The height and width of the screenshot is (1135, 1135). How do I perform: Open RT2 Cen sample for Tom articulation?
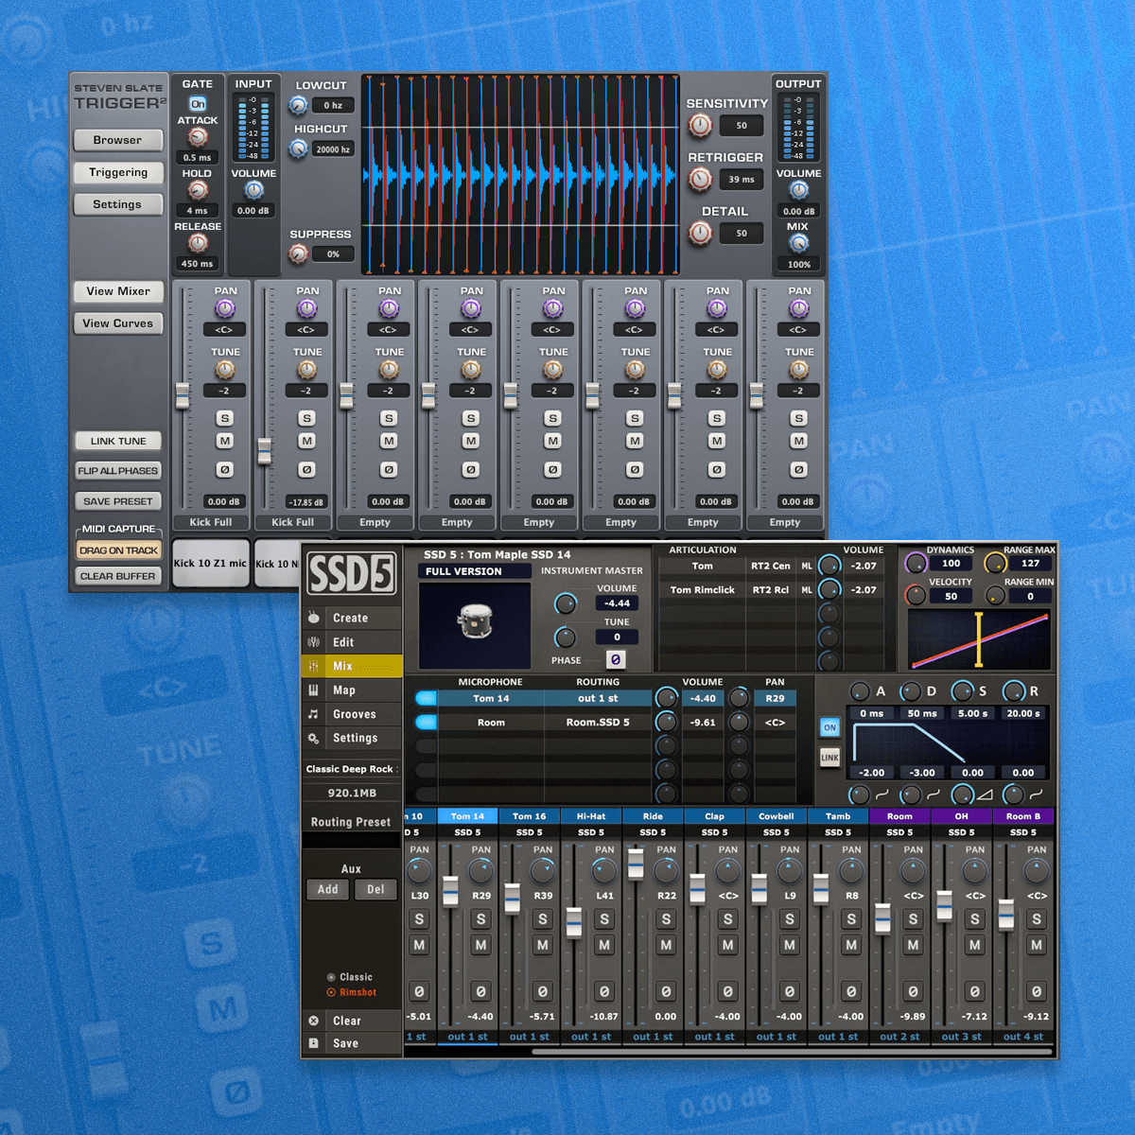point(770,566)
